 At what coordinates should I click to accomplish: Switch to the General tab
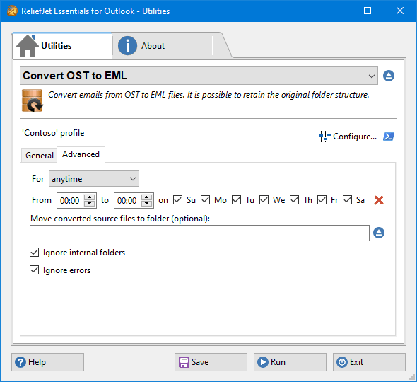tap(40, 155)
